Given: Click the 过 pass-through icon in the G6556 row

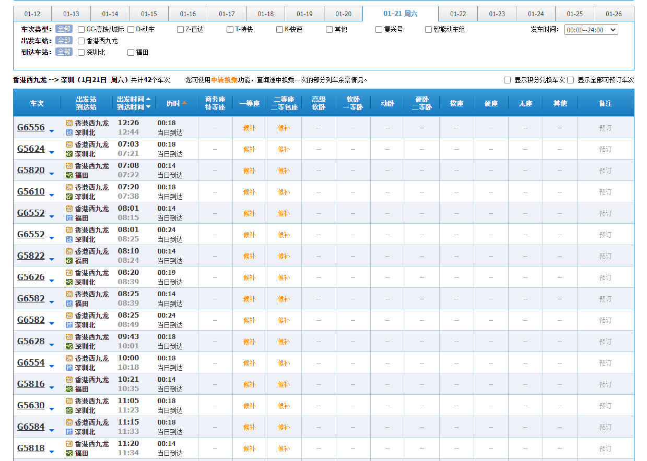Looking at the screenshot, I should click(x=69, y=132).
